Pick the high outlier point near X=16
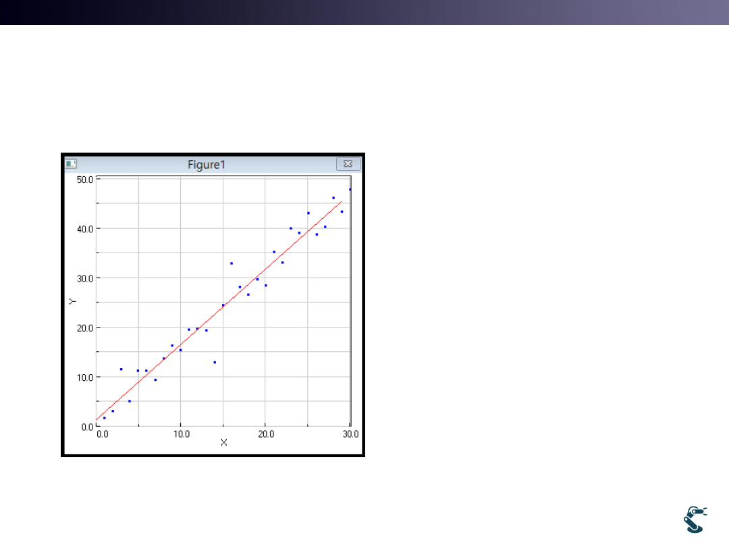The width and height of the screenshot is (729, 547). [232, 263]
